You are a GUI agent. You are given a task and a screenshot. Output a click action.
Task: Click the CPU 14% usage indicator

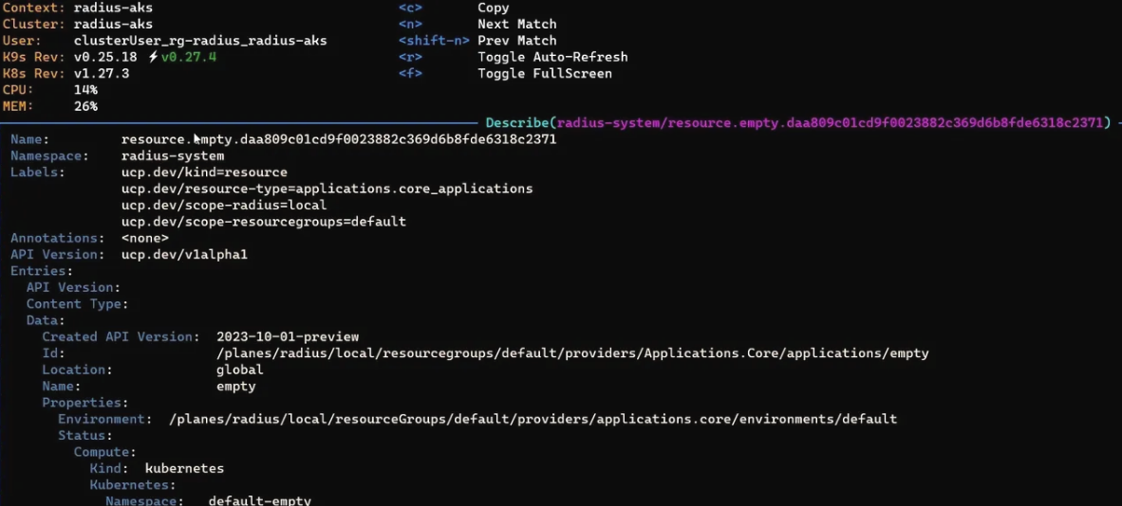[85, 90]
